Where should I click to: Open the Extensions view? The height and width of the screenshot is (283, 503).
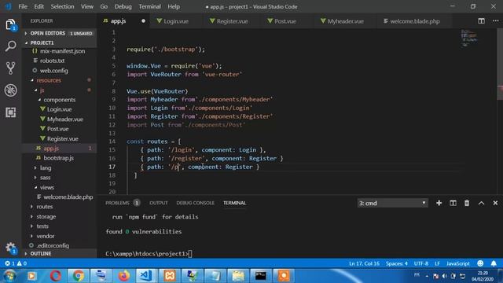(10, 112)
